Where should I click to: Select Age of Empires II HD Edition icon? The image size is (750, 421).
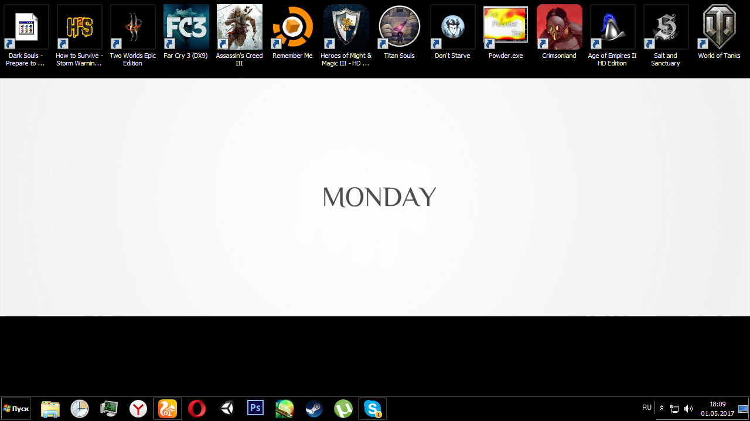612,35
